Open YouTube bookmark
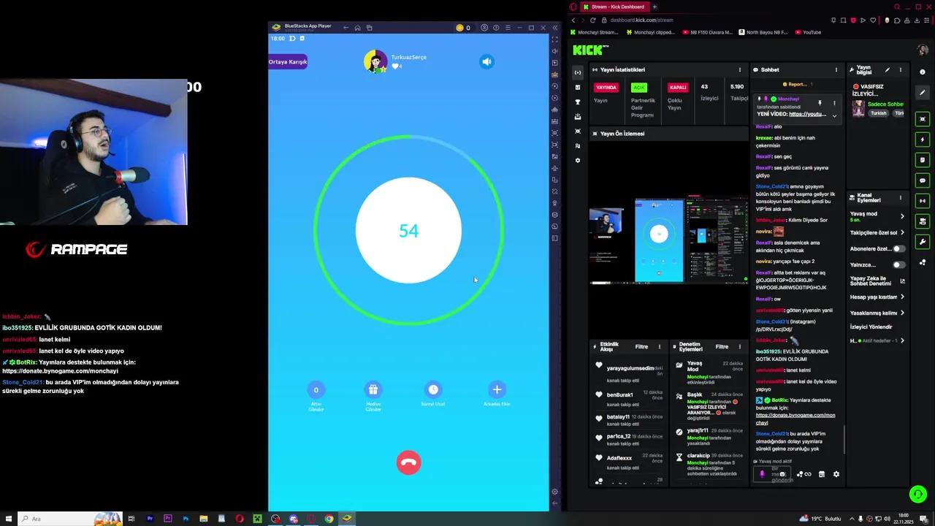 tap(808, 32)
